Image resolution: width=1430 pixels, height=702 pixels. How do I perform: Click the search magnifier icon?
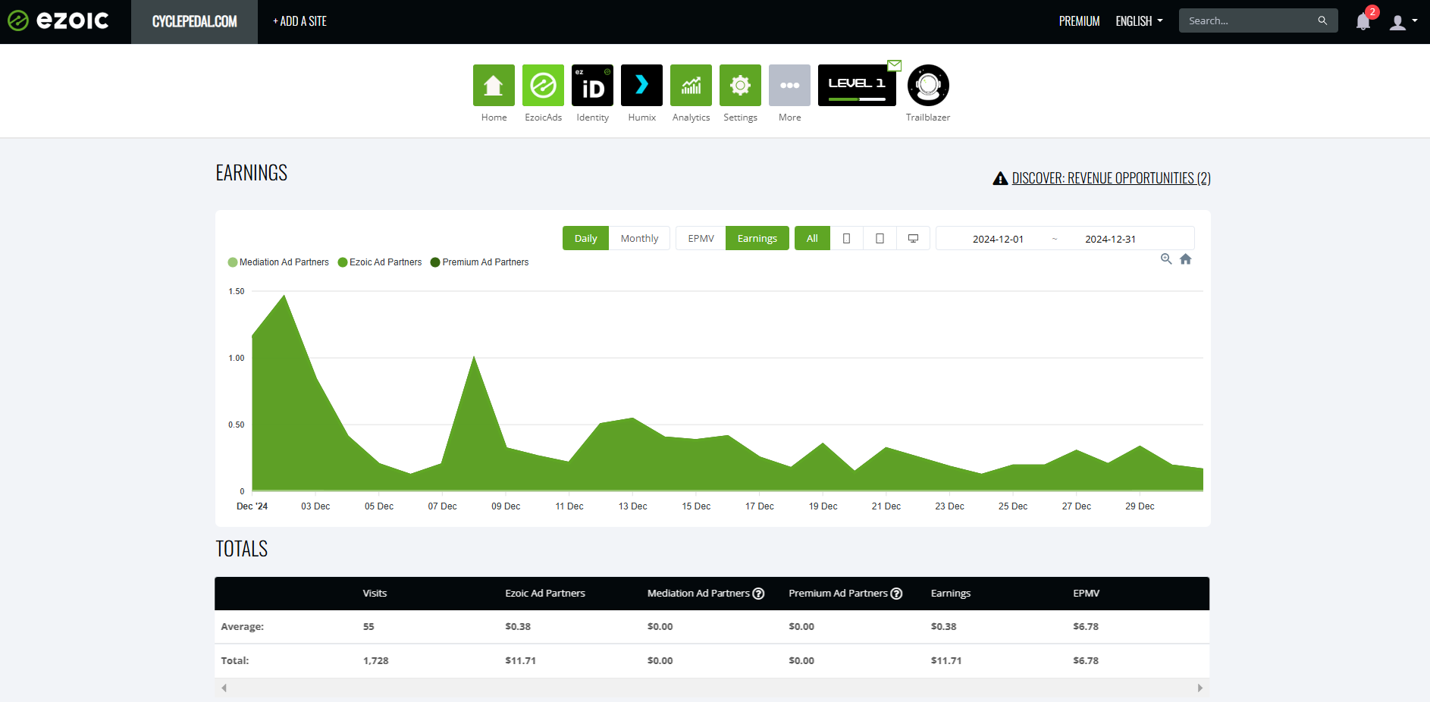coord(1322,20)
